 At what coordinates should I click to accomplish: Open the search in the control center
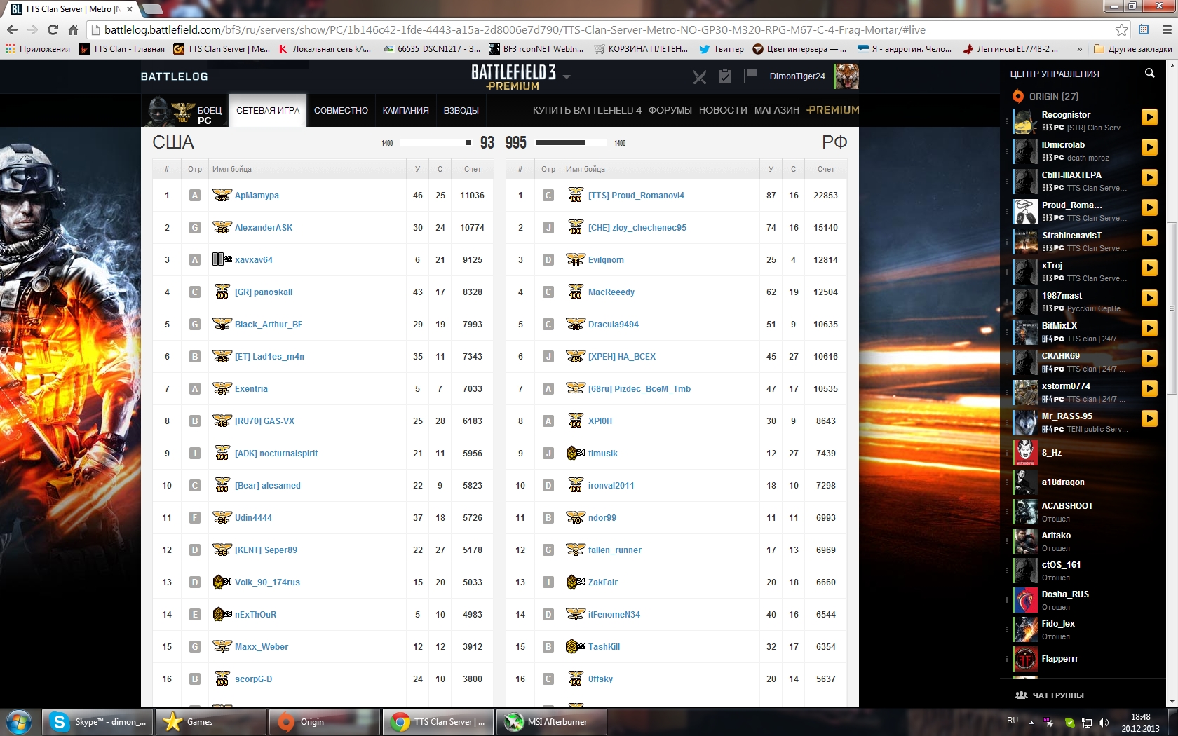[x=1149, y=73]
